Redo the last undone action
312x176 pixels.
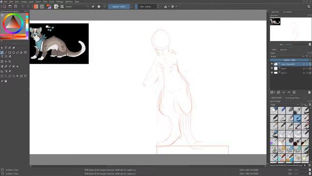[x=28, y=6]
